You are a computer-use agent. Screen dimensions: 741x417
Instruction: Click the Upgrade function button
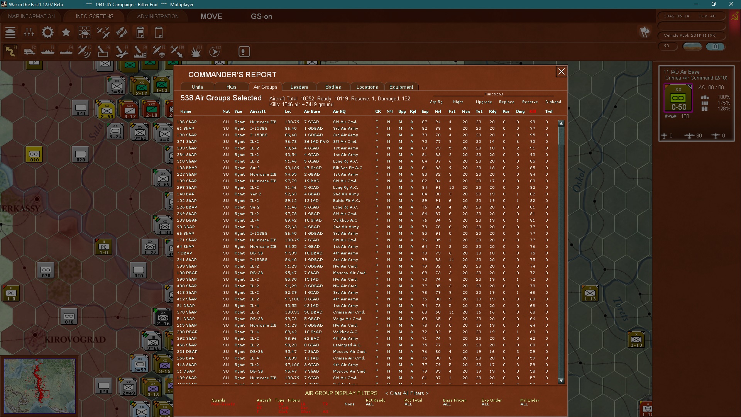pos(484,102)
